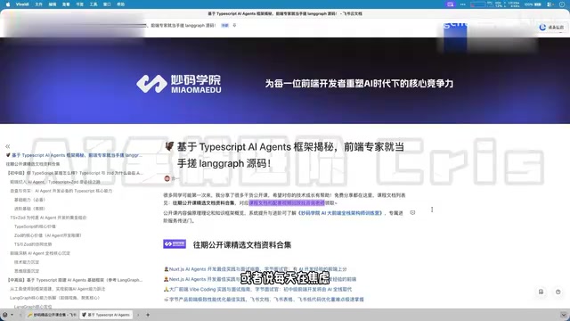Open the 文件 menu in menu bar

click(x=38, y=4)
